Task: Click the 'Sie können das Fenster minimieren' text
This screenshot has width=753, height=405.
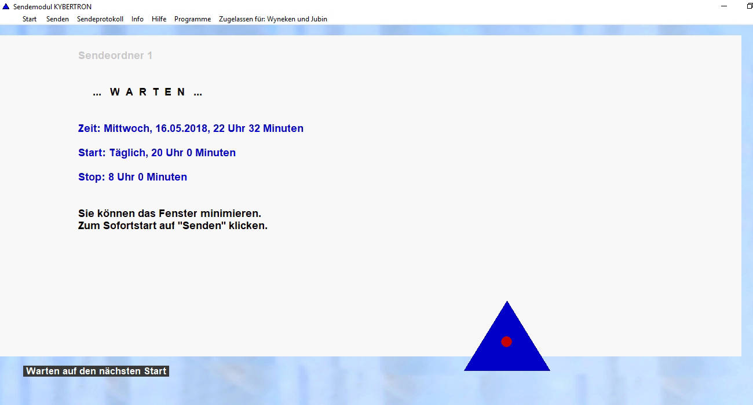Action: click(170, 213)
